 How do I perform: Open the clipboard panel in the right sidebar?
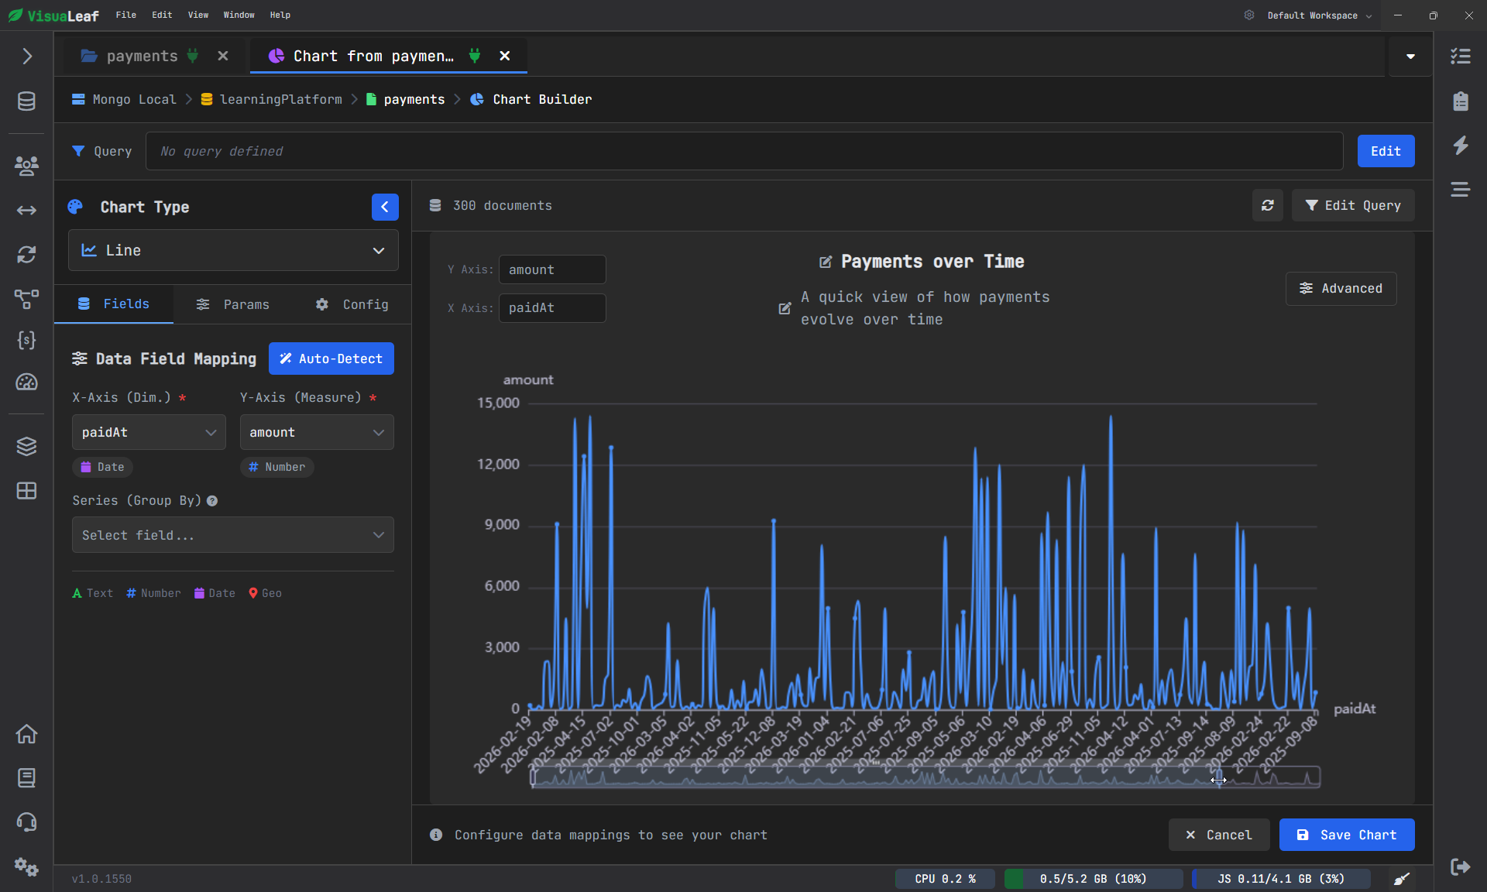click(1461, 101)
